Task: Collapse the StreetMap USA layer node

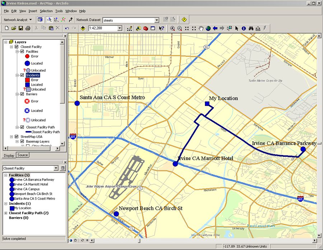Action: pyautogui.click(x=11, y=136)
